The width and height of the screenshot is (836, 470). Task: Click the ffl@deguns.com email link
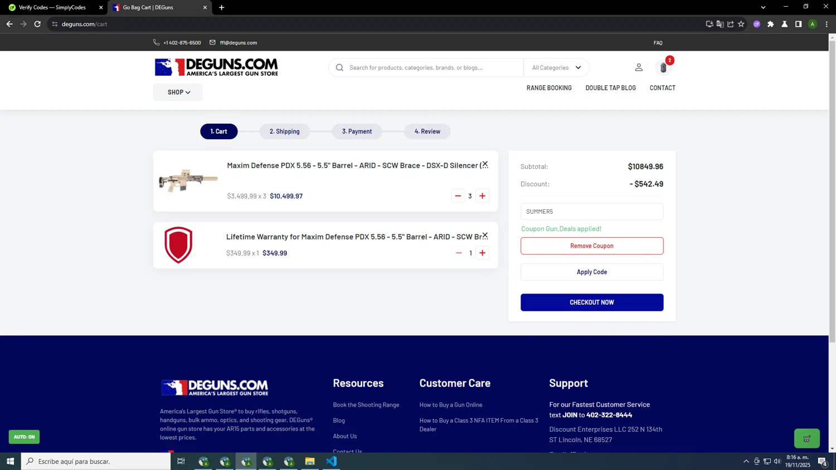[x=239, y=43]
